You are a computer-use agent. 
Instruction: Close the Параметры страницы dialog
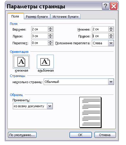[114, 6]
